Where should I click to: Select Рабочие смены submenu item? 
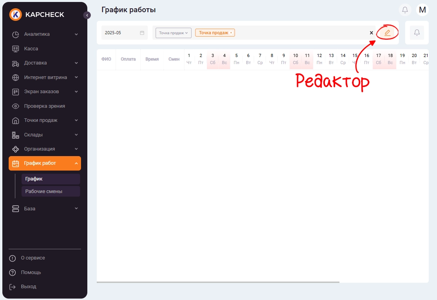click(x=44, y=191)
